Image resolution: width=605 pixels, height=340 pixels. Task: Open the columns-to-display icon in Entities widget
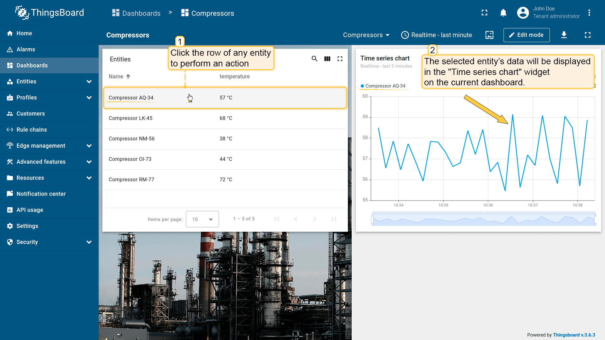click(327, 59)
